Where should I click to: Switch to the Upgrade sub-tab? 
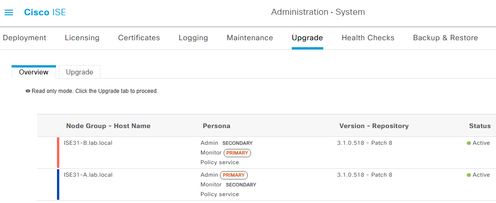point(79,72)
